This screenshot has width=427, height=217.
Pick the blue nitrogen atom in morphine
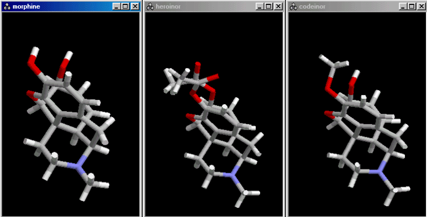tap(81, 161)
